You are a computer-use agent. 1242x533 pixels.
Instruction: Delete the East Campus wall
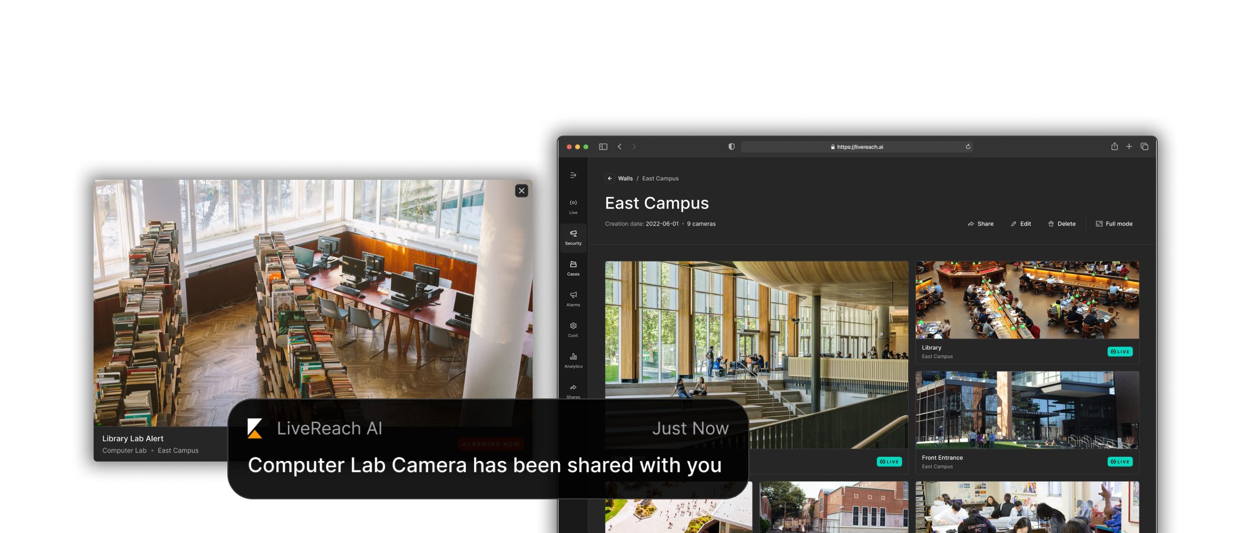[1061, 224]
